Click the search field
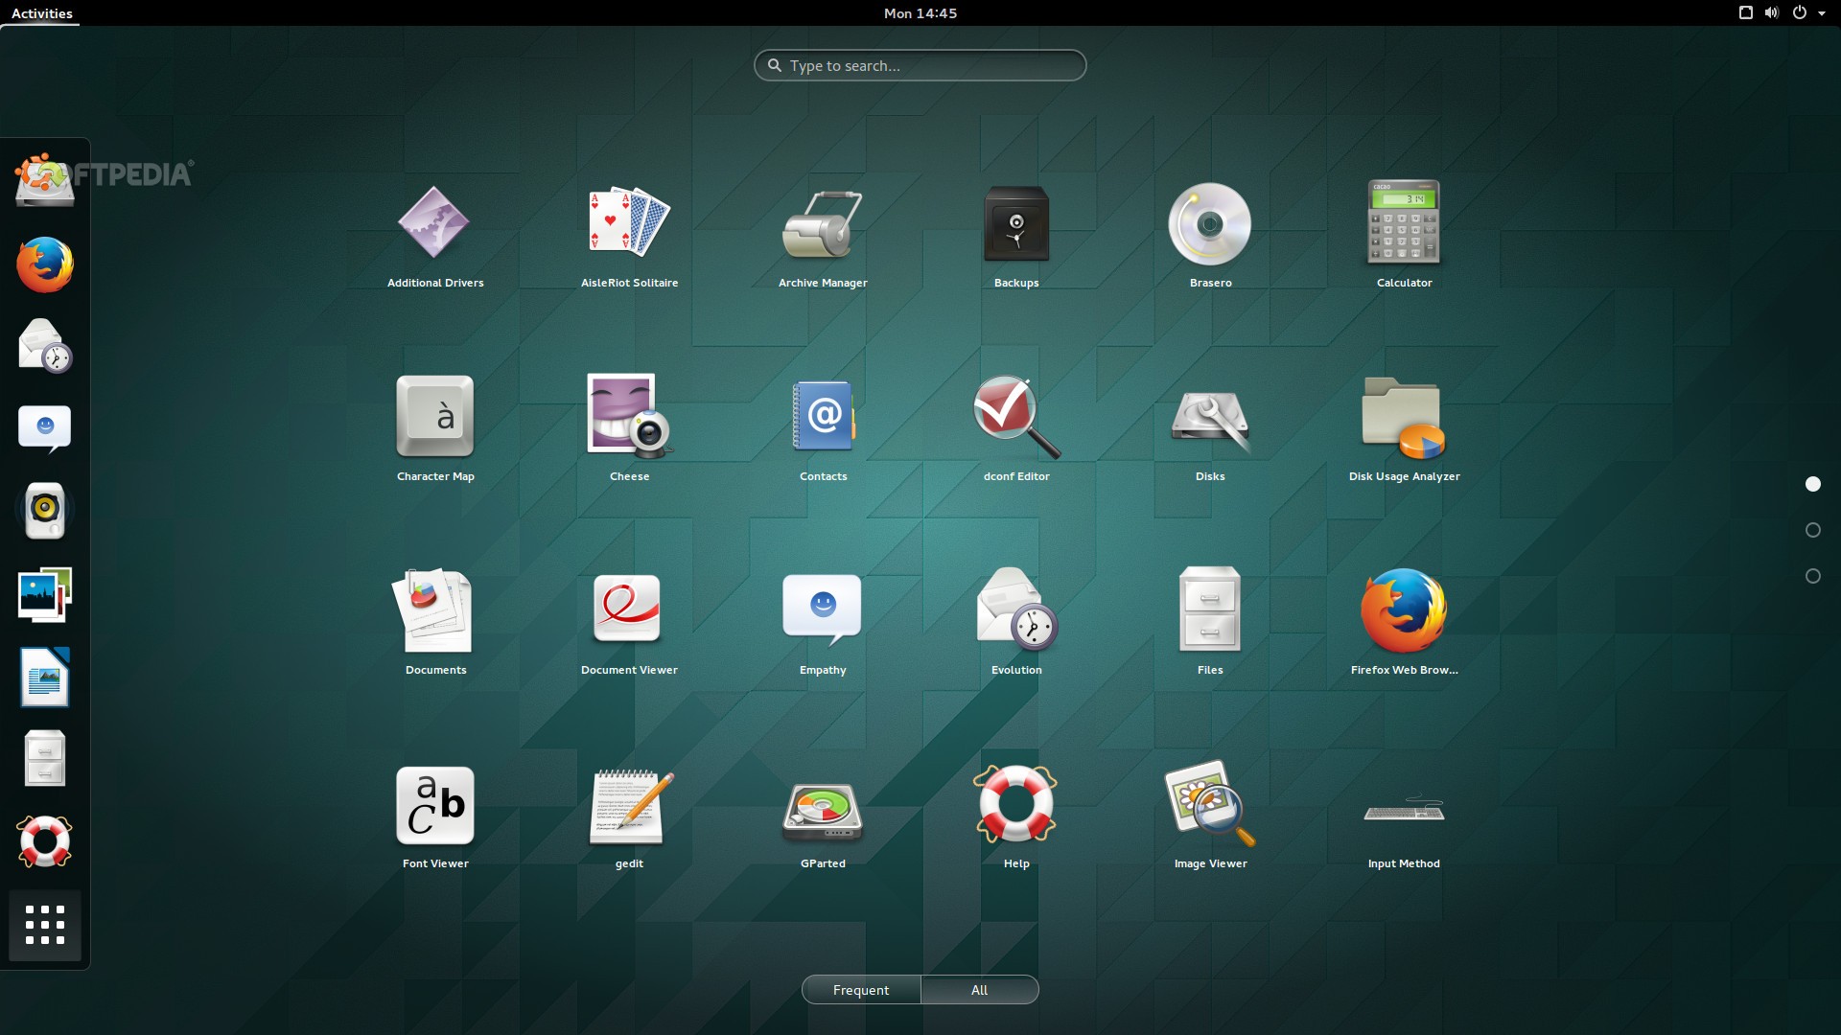The width and height of the screenshot is (1841, 1035). (x=920, y=65)
